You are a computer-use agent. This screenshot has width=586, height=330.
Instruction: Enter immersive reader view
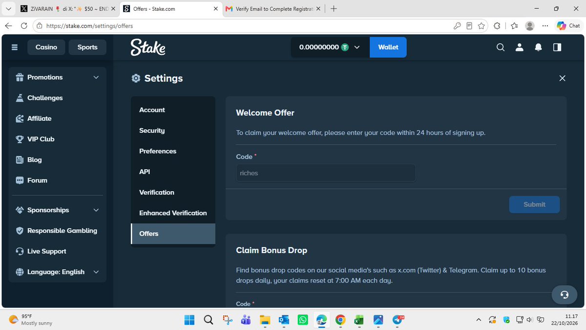469,26
